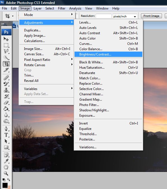Image resolution: width=167 pixels, height=189 pixels.
Task: Select the Eyedropper tool
Action: coord(6,161)
